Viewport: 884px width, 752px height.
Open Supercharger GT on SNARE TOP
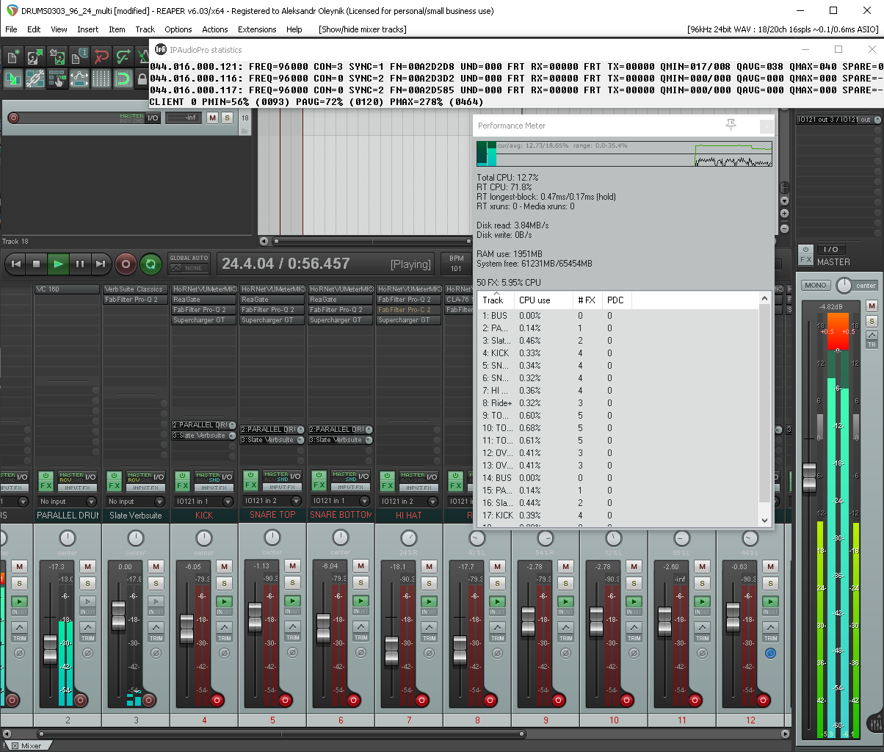(x=271, y=320)
